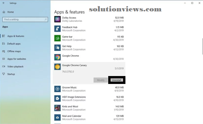203x124 pixels.
Task: Click the 5/1/2019 install date
Action: click(119, 68)
